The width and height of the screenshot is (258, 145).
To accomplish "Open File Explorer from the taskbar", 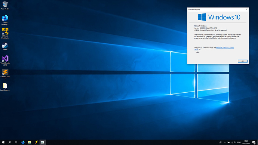I will (30, 142).
